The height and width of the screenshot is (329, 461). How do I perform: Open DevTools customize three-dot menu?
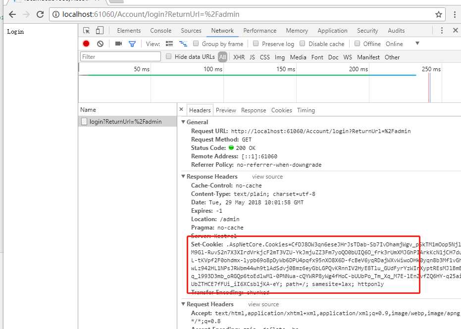(442, 30)
